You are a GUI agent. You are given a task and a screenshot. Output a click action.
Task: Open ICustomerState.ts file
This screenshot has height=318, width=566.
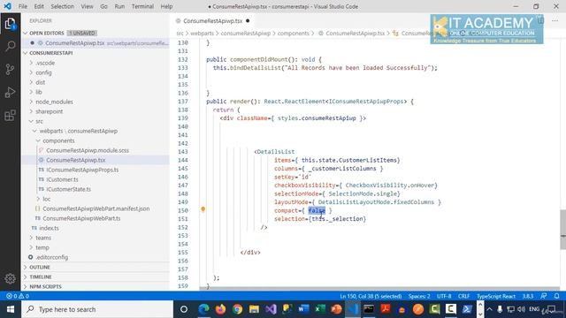point(69,189)
